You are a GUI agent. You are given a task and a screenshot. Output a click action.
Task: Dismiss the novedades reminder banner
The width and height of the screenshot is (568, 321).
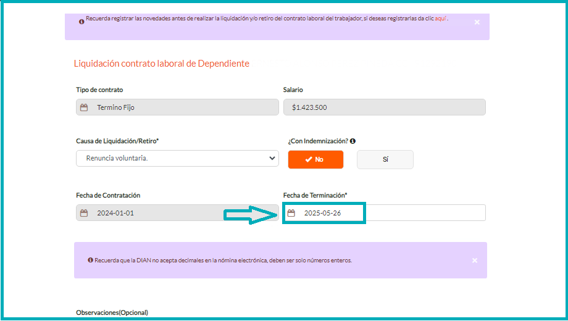coord(477,22)
